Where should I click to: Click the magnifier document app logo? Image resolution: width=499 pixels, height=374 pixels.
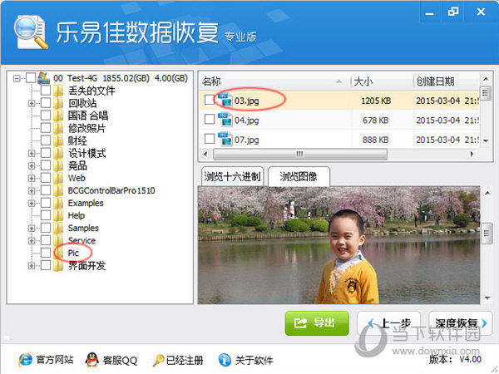[x=31, y=32]
